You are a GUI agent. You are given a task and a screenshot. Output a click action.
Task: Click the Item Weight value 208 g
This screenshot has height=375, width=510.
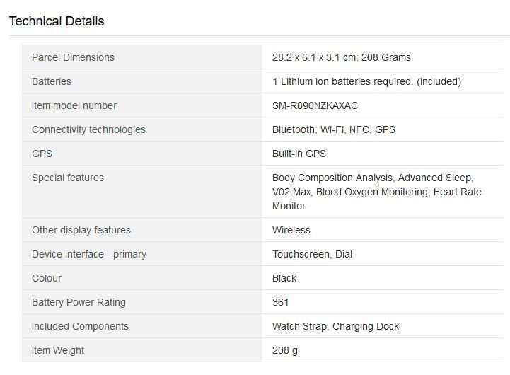tap(285, 350)
